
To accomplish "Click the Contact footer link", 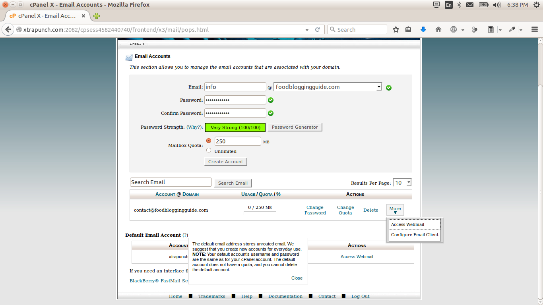I will tap(327, 296).
